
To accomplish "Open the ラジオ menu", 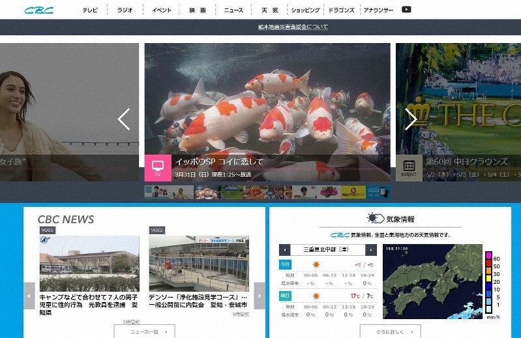I will pyautogui.click(x=125, y=10).
